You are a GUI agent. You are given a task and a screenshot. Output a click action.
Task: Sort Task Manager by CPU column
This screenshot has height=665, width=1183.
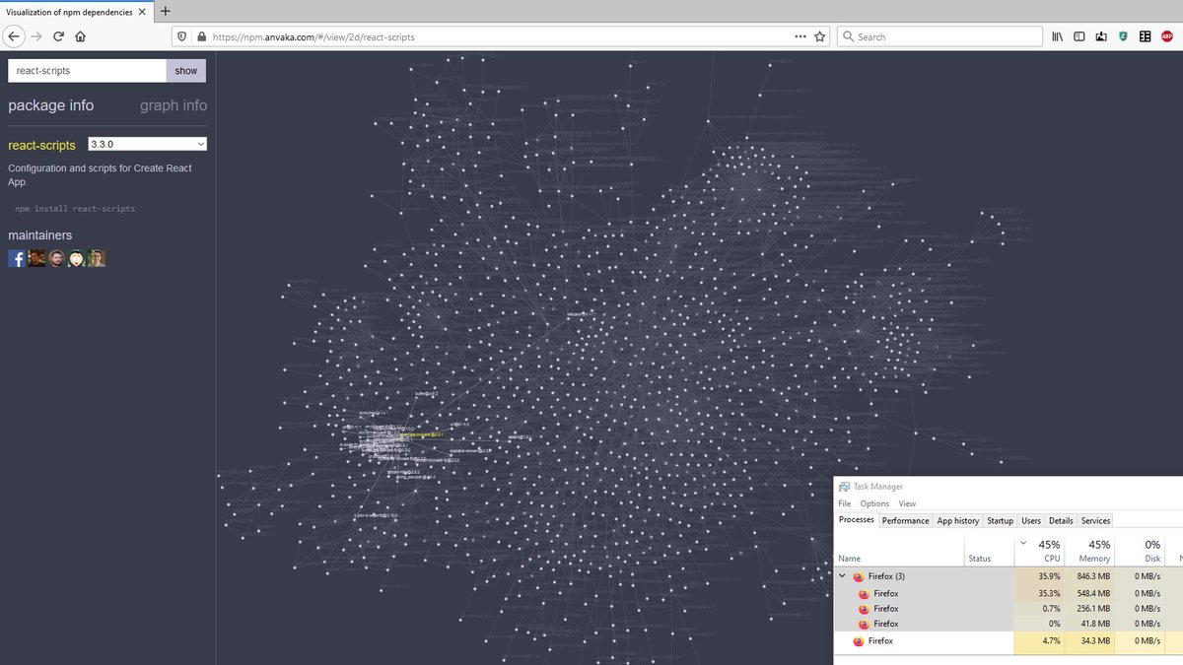[x=1040, y=551]
